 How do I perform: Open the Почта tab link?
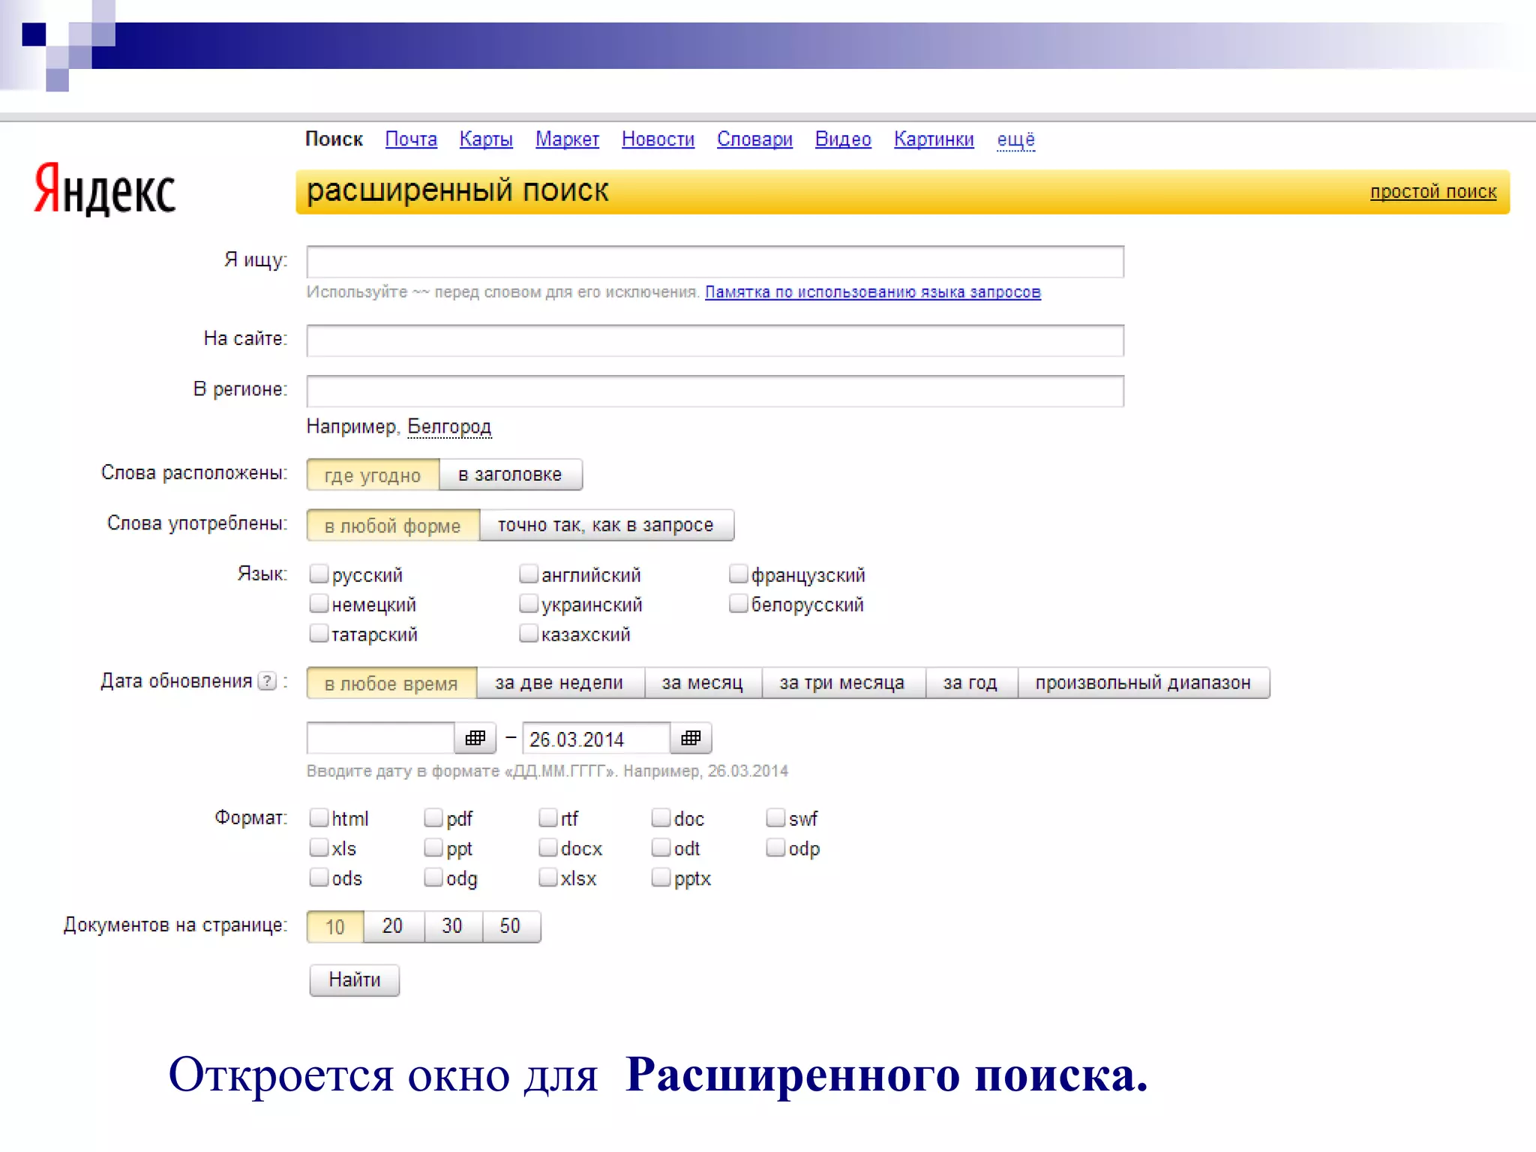[411, 139]
